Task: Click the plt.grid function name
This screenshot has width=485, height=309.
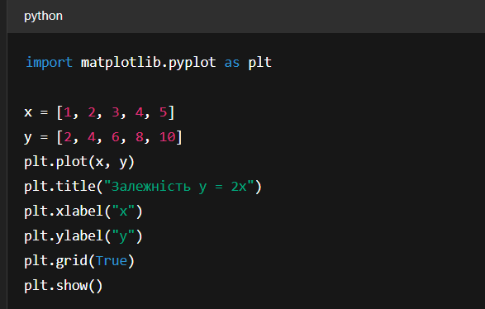Action: (56, 261)
